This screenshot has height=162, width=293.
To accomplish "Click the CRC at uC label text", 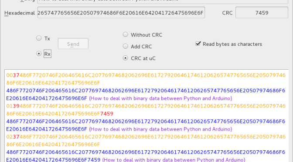I will tap(143, 58).
